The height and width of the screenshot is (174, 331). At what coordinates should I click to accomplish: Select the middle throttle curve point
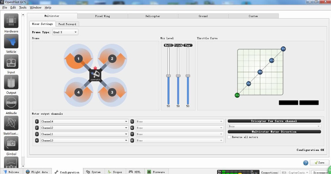click(x=260, y=72)
